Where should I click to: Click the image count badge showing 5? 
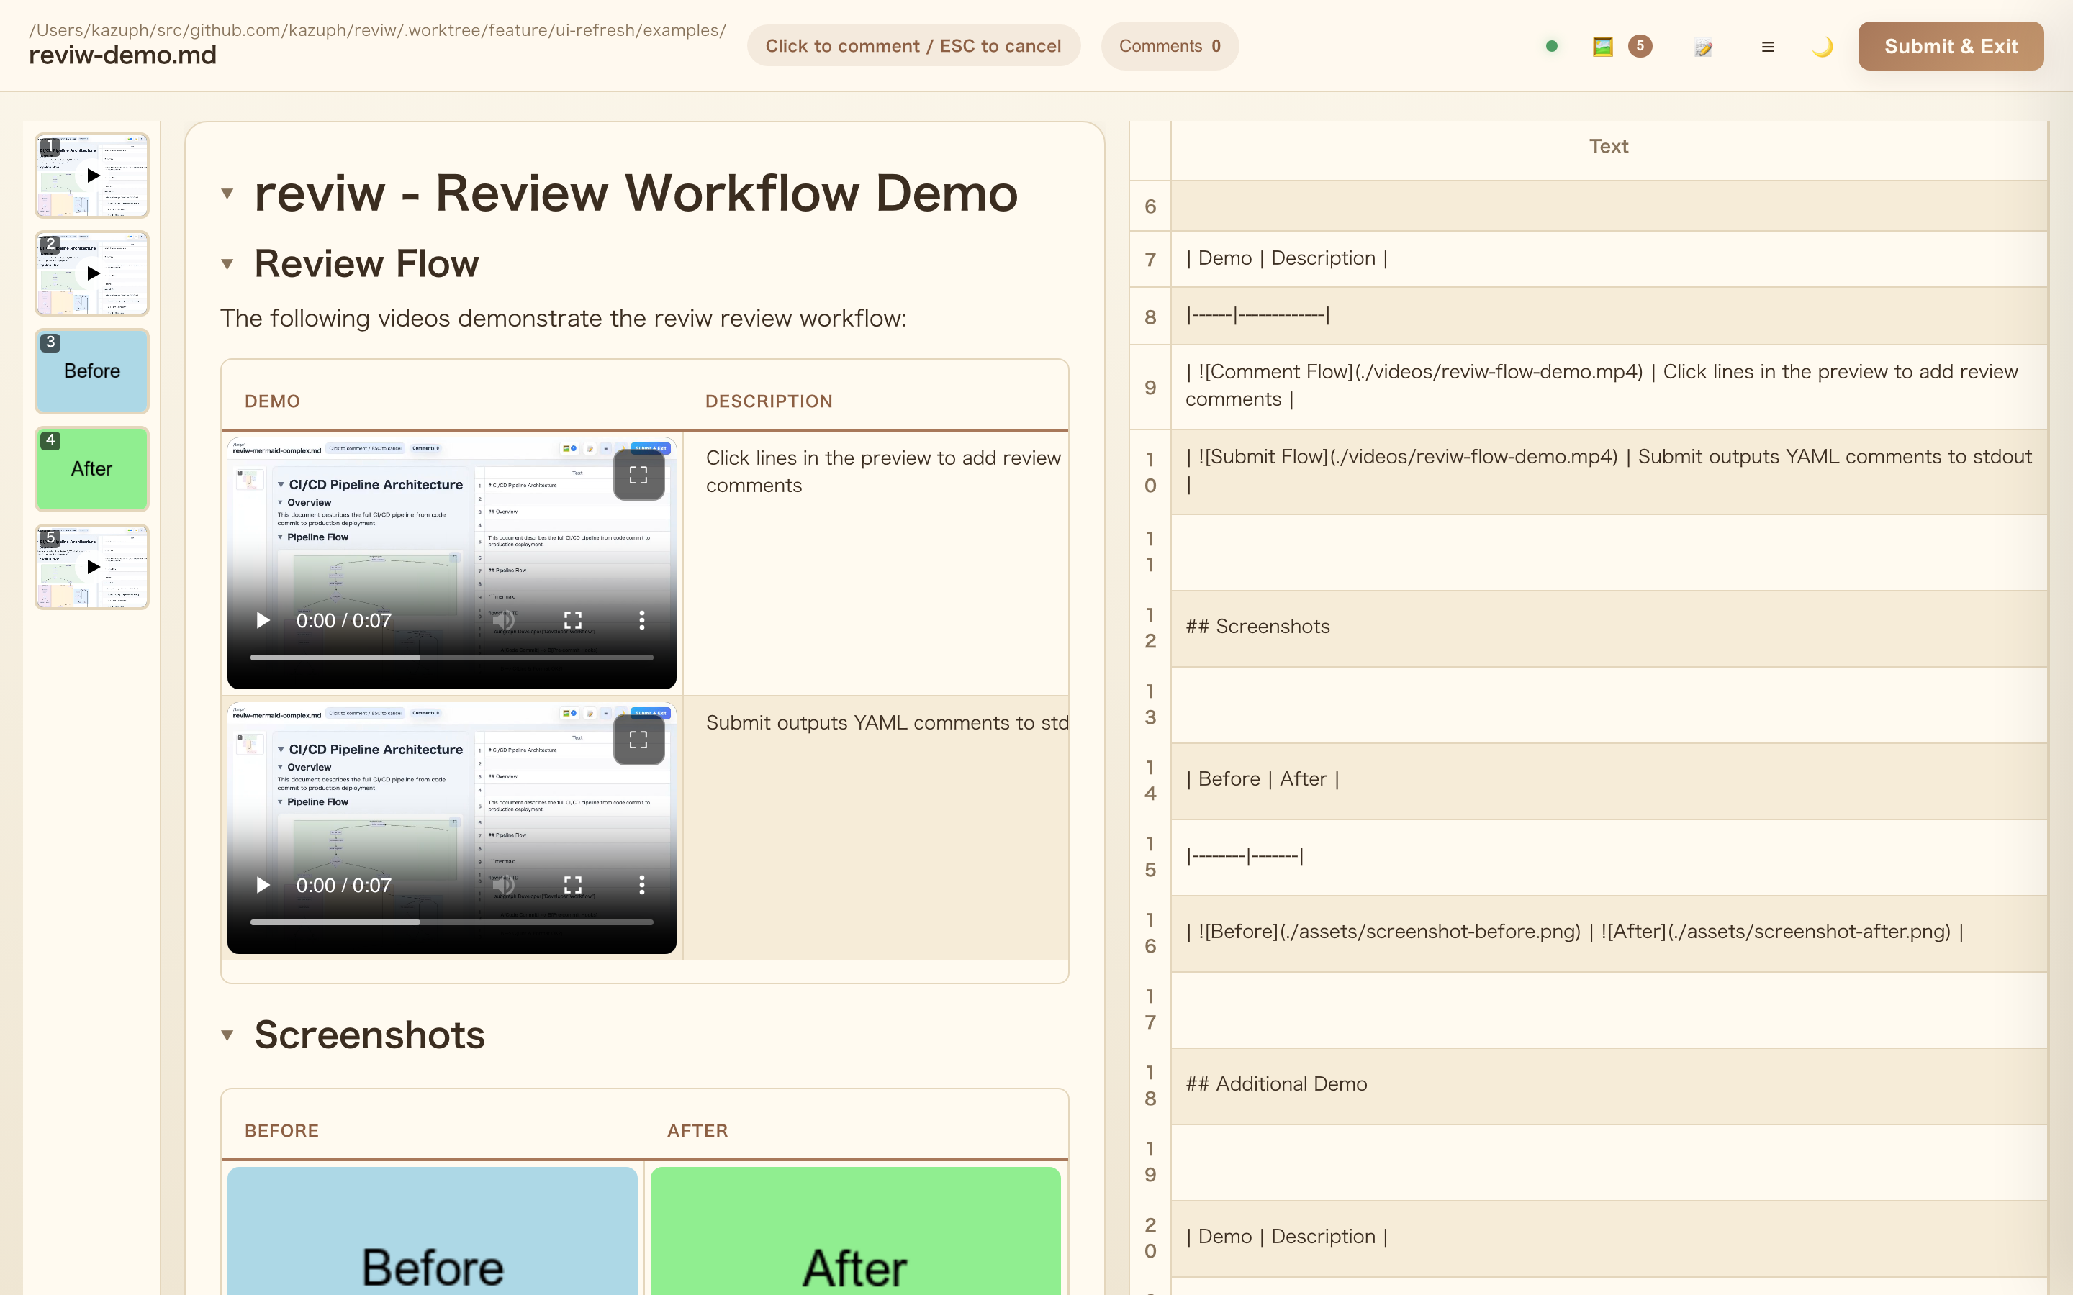(1640, 45)
